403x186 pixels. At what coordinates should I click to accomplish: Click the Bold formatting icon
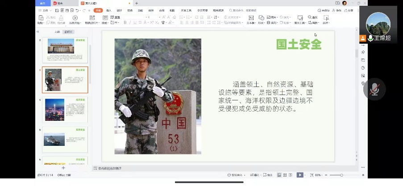[125, 22]
